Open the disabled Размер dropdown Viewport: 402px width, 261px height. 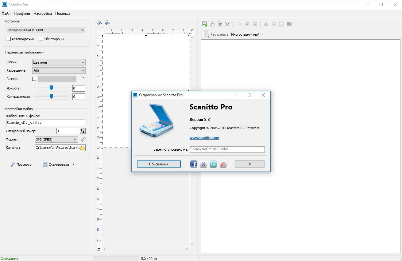[57, 79]
